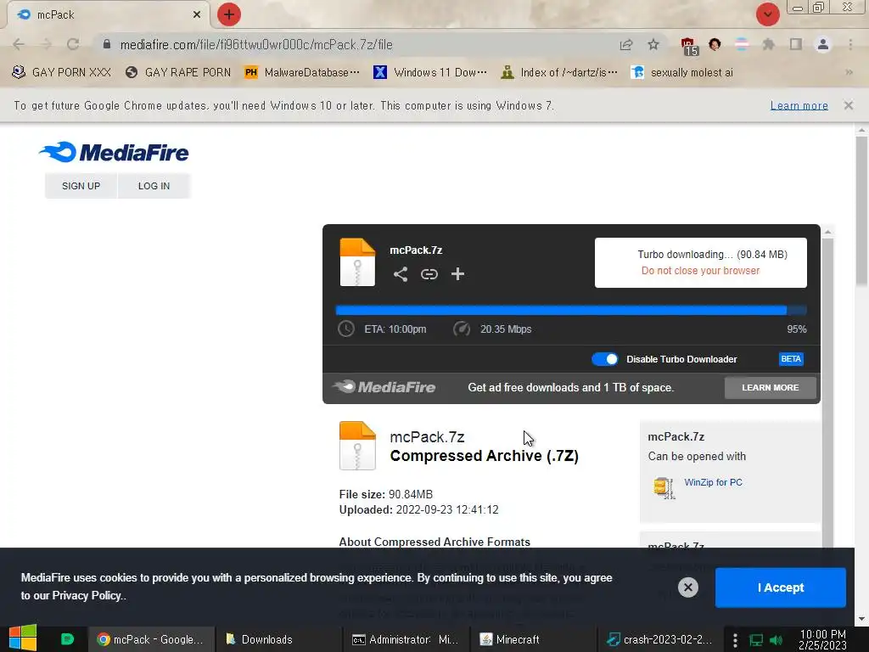Click the blue turbo download progress bar
Image resolution: width=869 pixels, height=652 pixels.
pyautogui.click(x=571, y=311)
